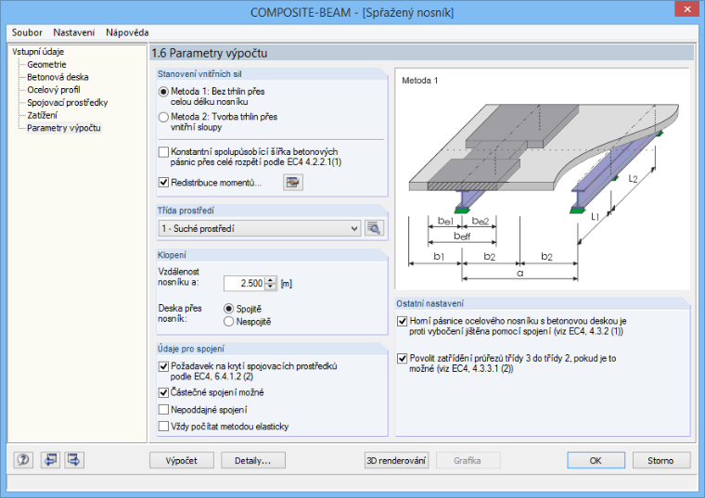
Task: Click the Grafika button
Action: pyautogui.click(x=468, y=460)
